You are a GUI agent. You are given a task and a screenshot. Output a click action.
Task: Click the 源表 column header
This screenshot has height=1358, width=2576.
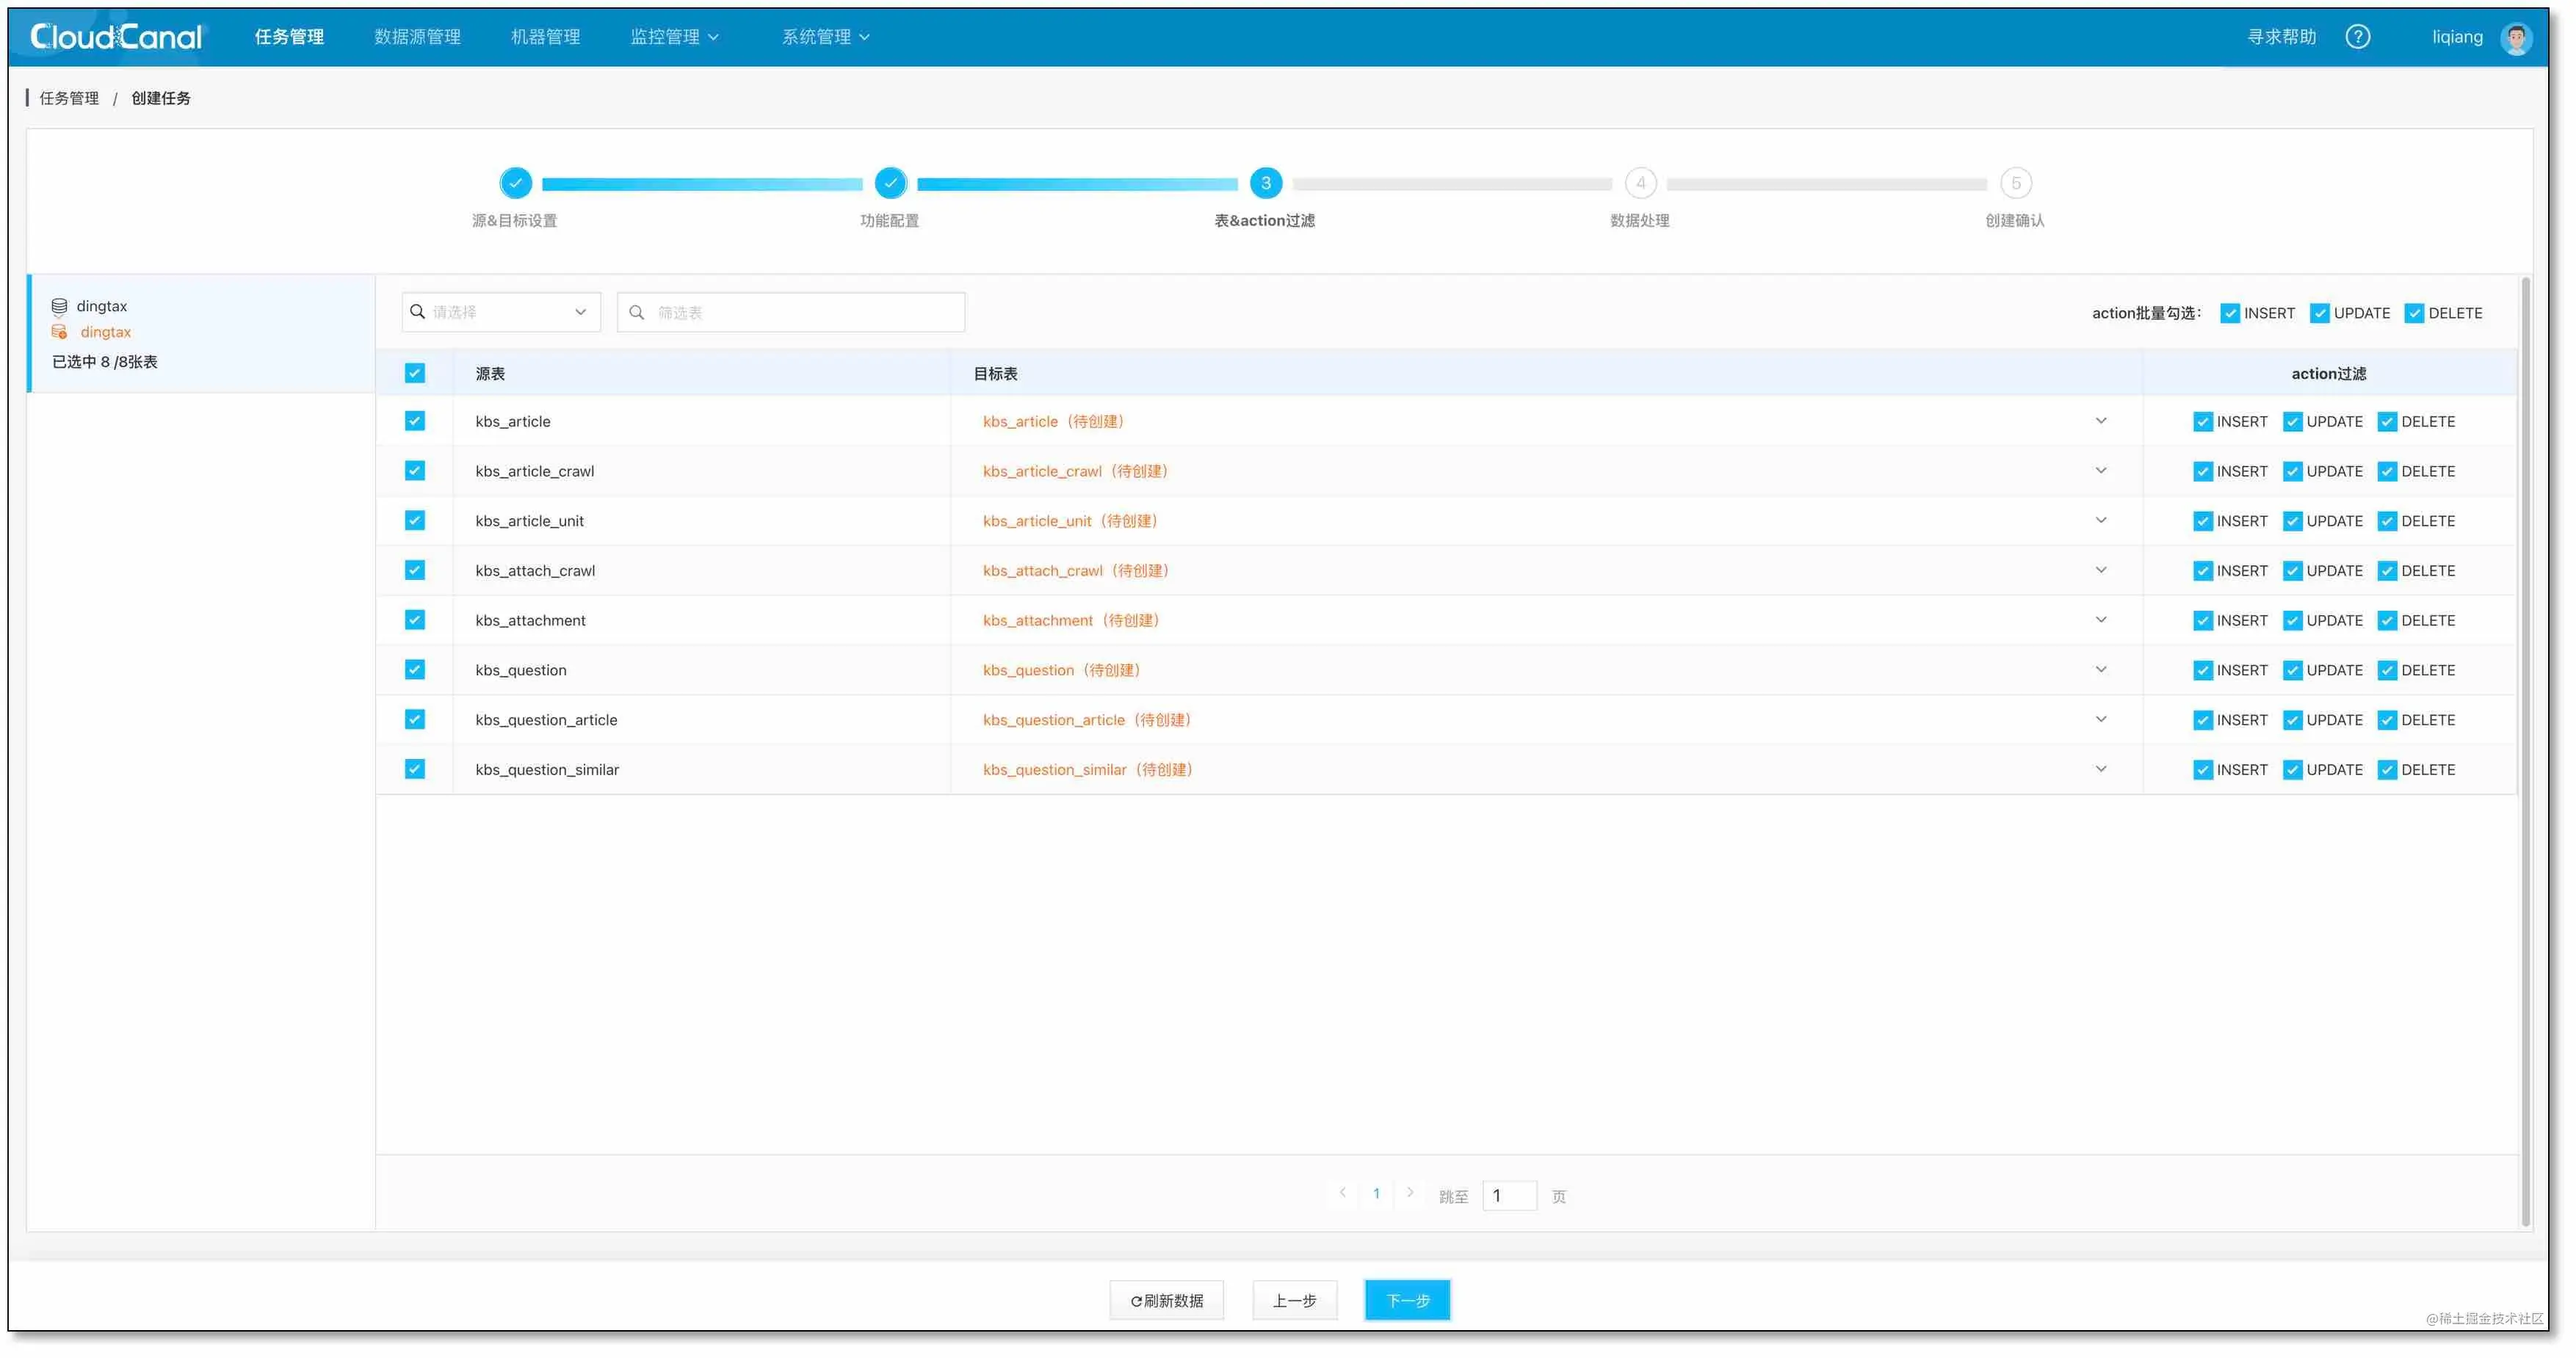click(x=490, y=374)
